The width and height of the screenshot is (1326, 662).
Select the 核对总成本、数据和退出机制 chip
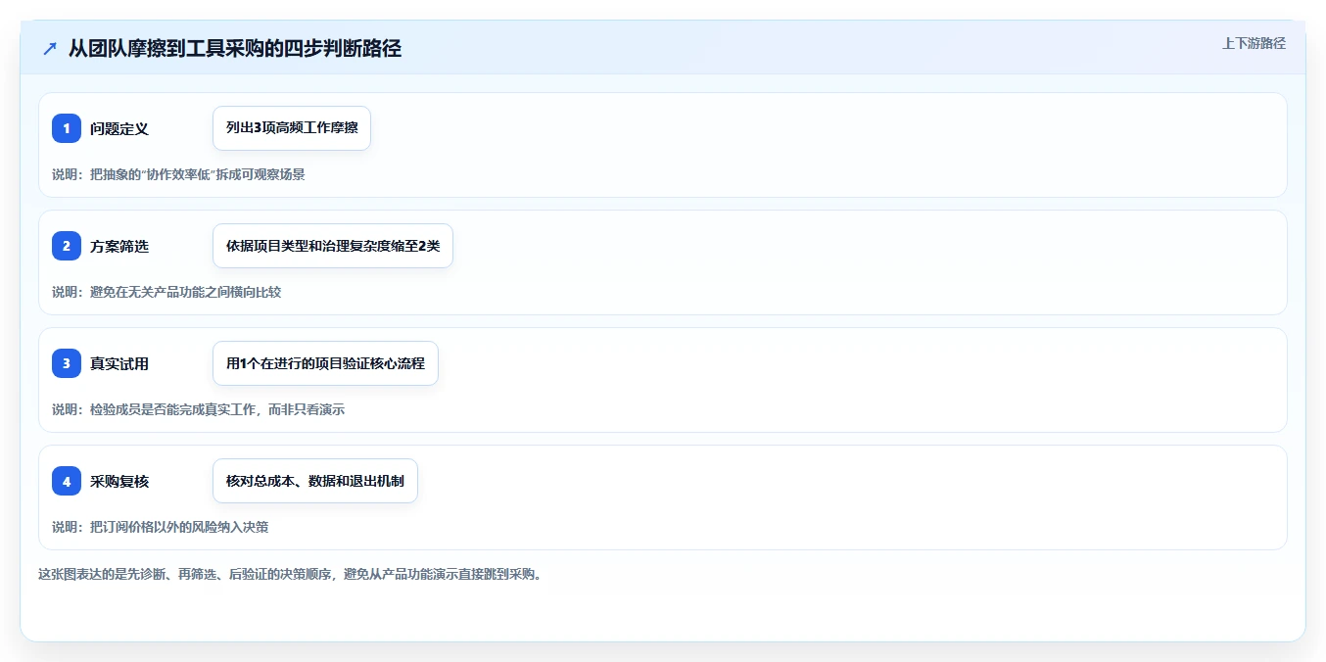pyautogui.click(x=315, y=481)
